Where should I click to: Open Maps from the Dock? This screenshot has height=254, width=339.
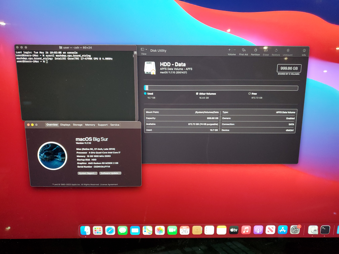pyautogui.click(x=148, y=230)
